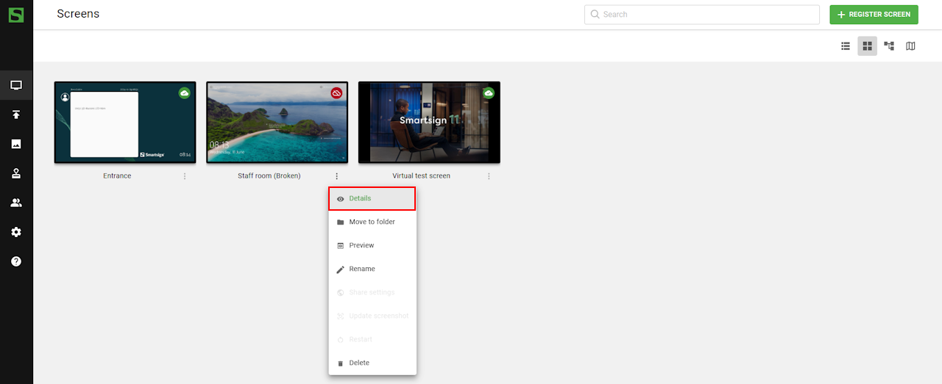Switch to folder tree view

click(889, 46)
